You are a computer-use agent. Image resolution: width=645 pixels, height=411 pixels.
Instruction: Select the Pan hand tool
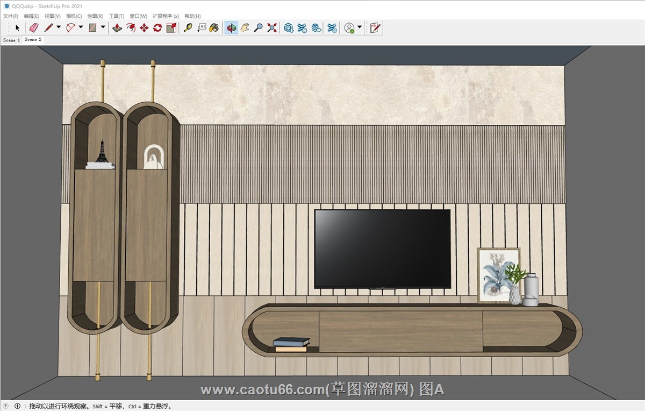pyautogui.click(x=245, y=27)
